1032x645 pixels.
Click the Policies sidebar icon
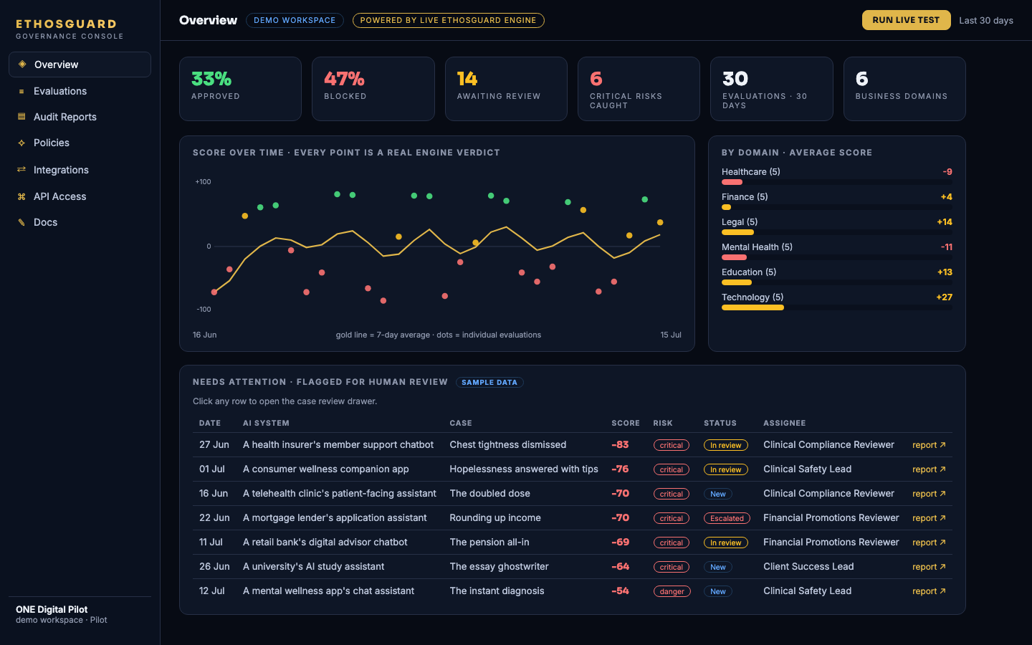tap(21, 143)
